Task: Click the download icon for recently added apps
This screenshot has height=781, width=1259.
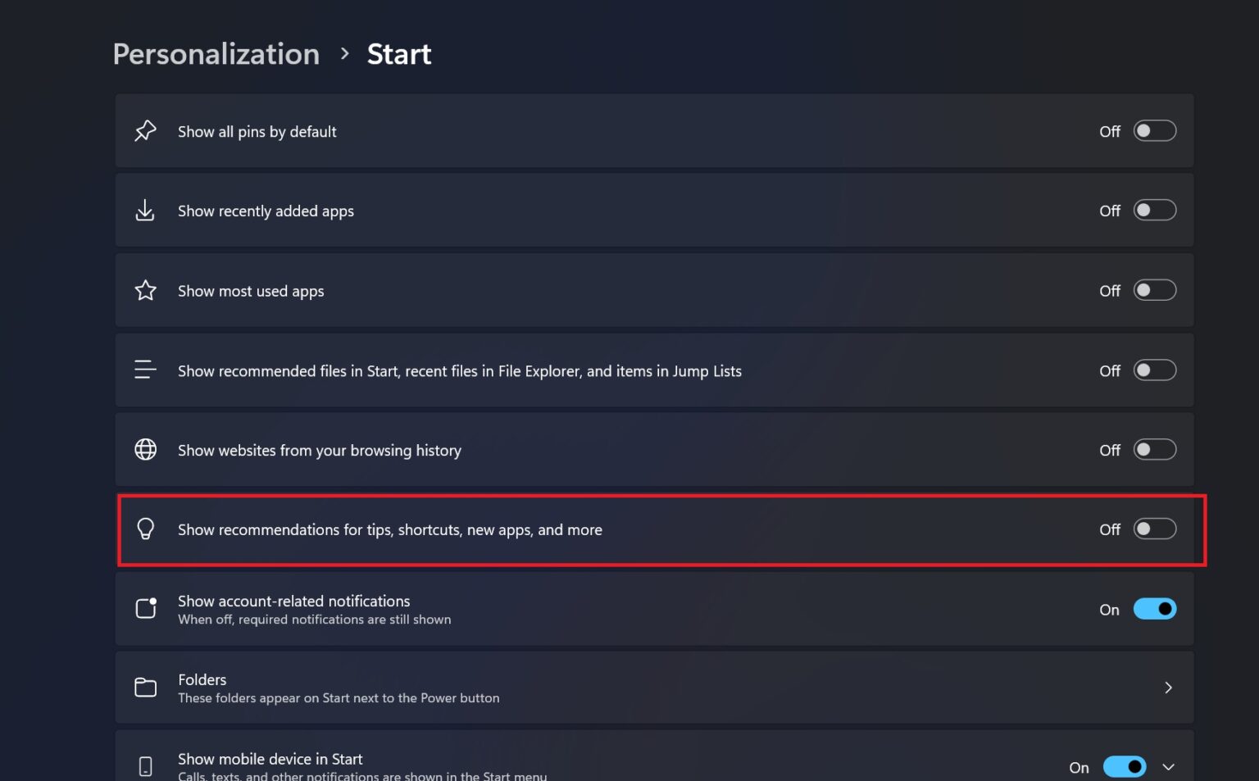Action: coord(145,210)
